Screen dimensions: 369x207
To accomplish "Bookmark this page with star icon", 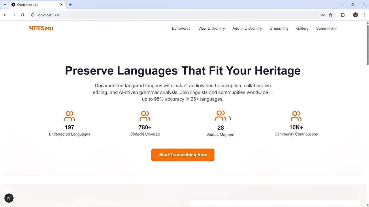I will tap(331, 15).
